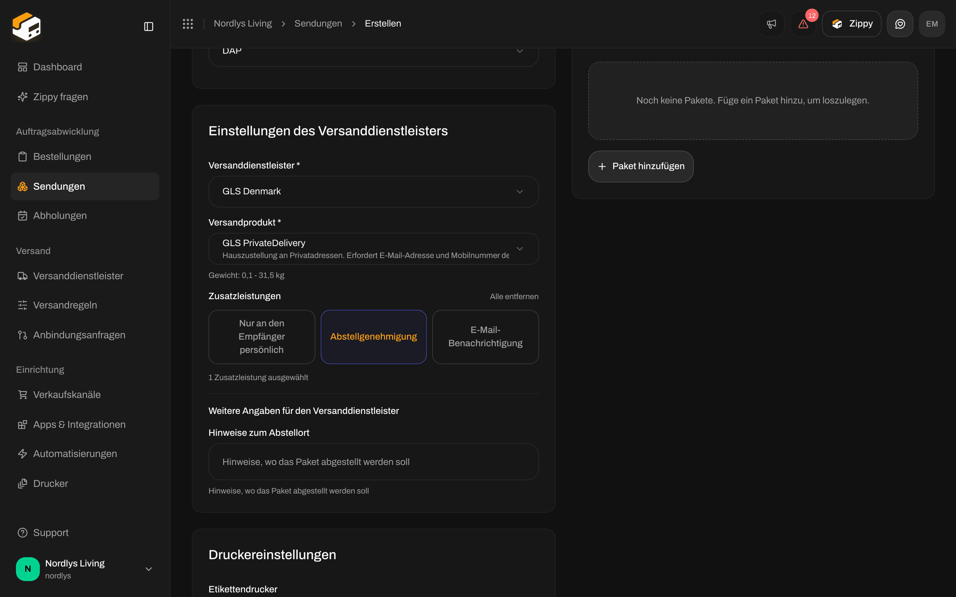Open alerts with 12 badge
This screenshot has height=597, width=956.
[803, 24]
